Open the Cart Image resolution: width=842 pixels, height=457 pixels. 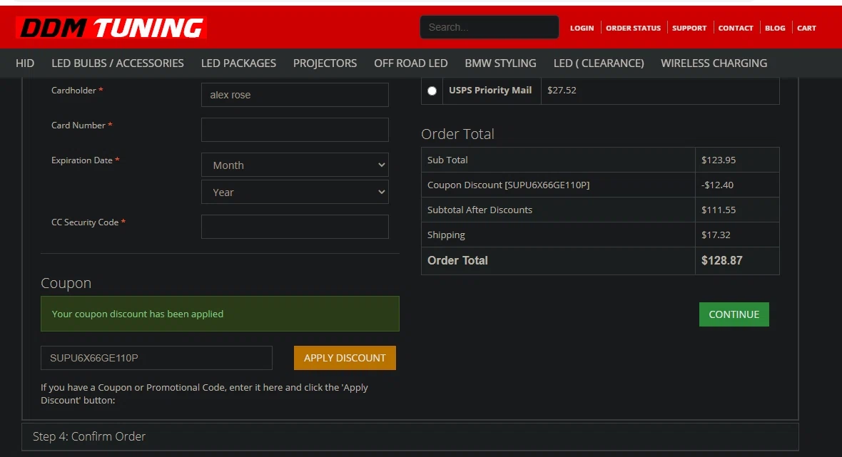tap(806, 28)
